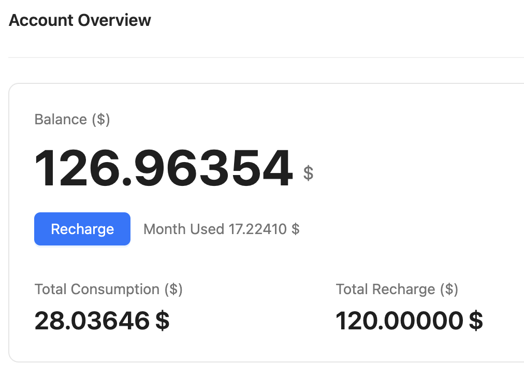The image size is (524, 377).
Task: Click the gray dollar sign beside the balance
Action: click(x=308, y=172)
